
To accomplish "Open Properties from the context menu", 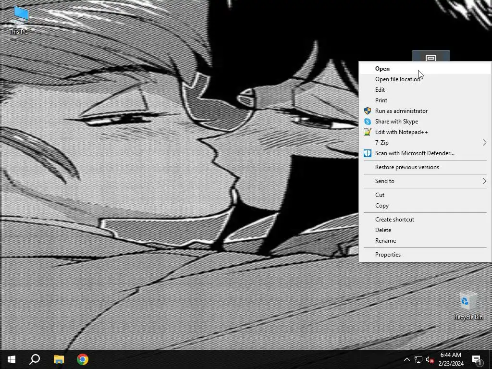I will pyautogui.click(x=425, y=255).
